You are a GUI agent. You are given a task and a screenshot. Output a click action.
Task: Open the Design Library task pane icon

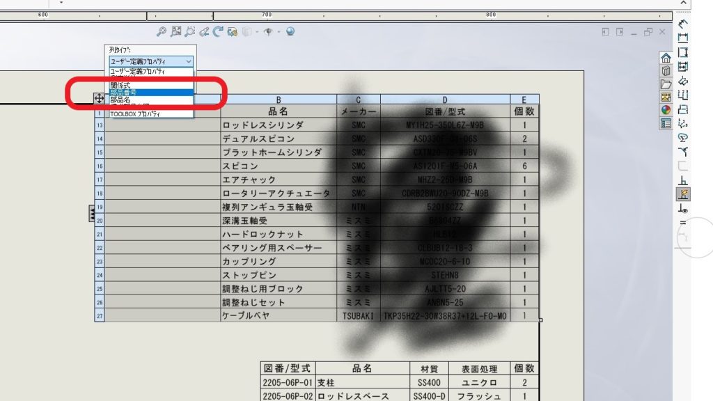[x=666, y=71]
